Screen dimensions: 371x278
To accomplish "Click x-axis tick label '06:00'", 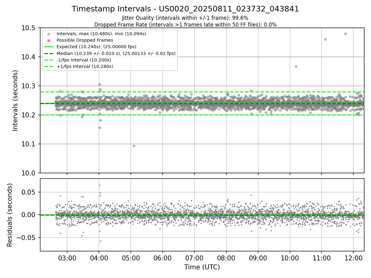I will pyautogui.click(x=163, y=258).
